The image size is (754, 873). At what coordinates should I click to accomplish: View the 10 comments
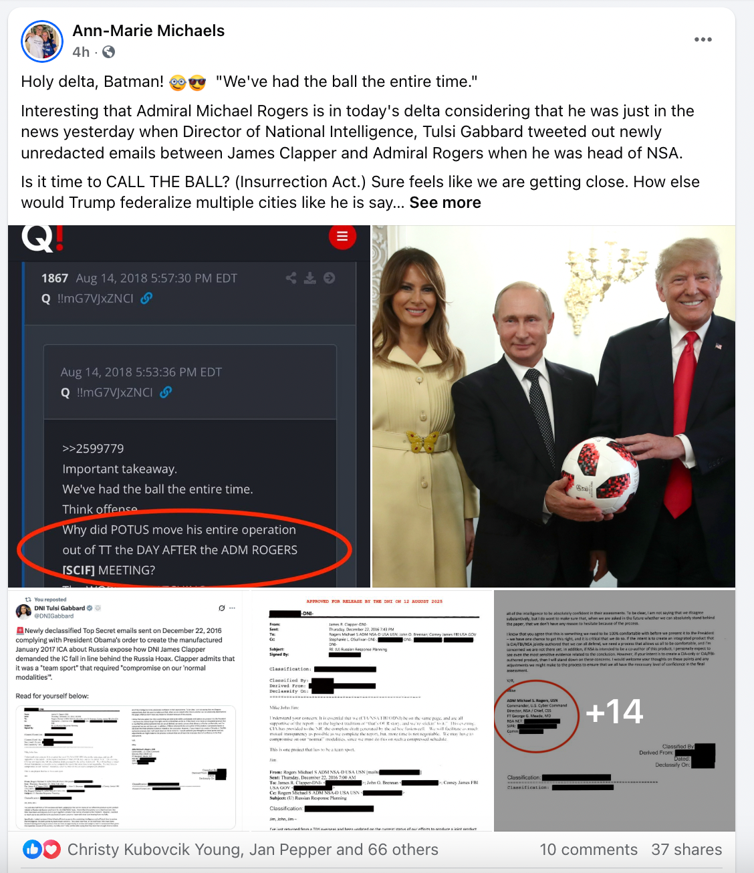pyautogui.click(x=588, y=850)
